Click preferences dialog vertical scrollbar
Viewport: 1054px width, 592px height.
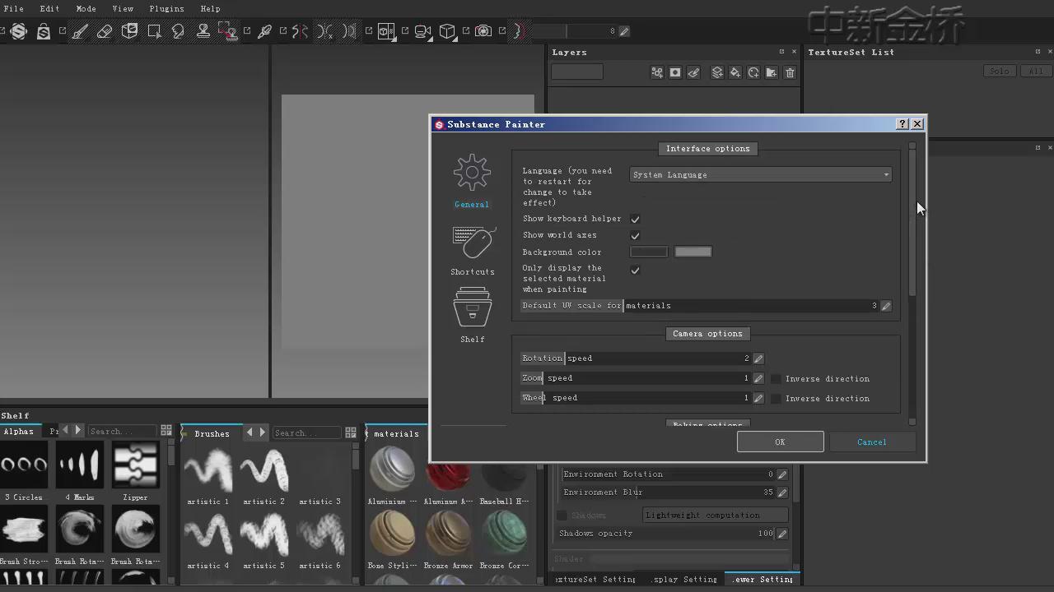[x=912, y=222]
